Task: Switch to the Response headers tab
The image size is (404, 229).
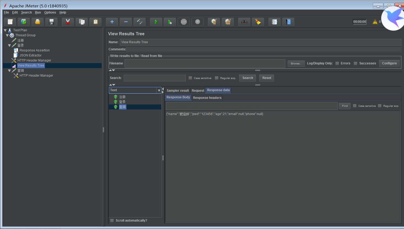Action: point(207,98)
